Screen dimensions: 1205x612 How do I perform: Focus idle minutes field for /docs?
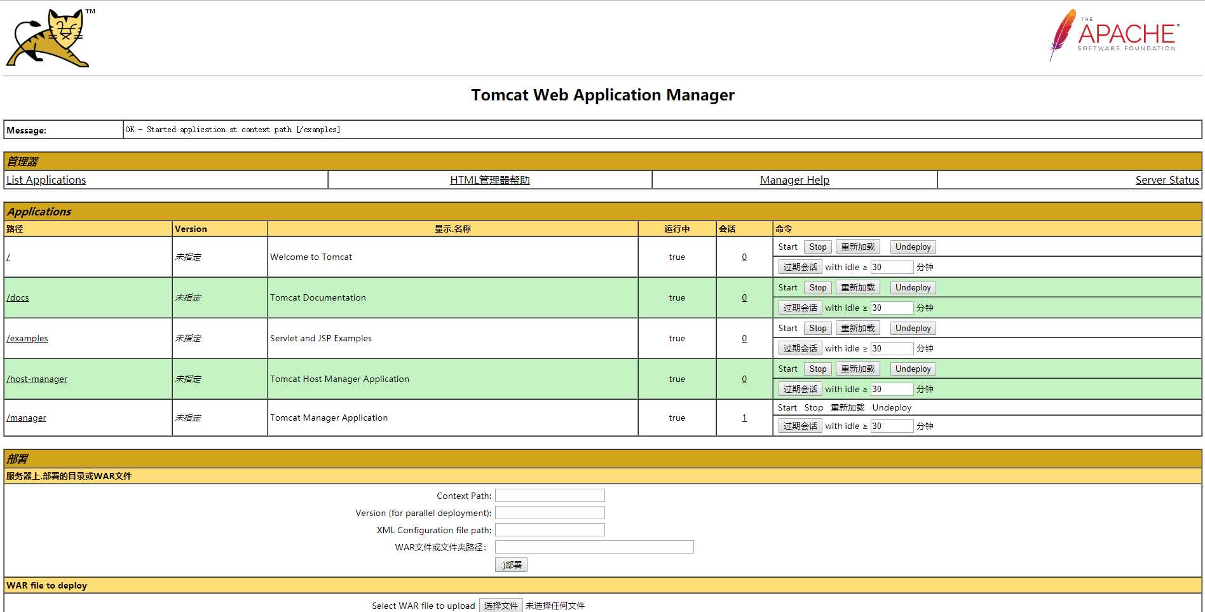[x=892, y=308]
